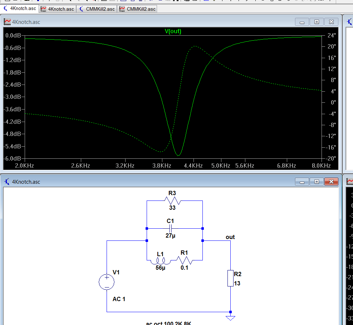Viewport: 353px width, 325px height.
Task: Click the R3 component name label
Action: click(x=172, y=193)
